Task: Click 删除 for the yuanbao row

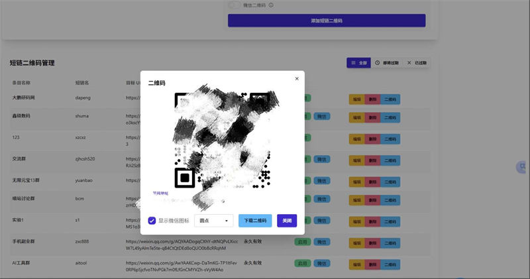Action: click(372, 182)
